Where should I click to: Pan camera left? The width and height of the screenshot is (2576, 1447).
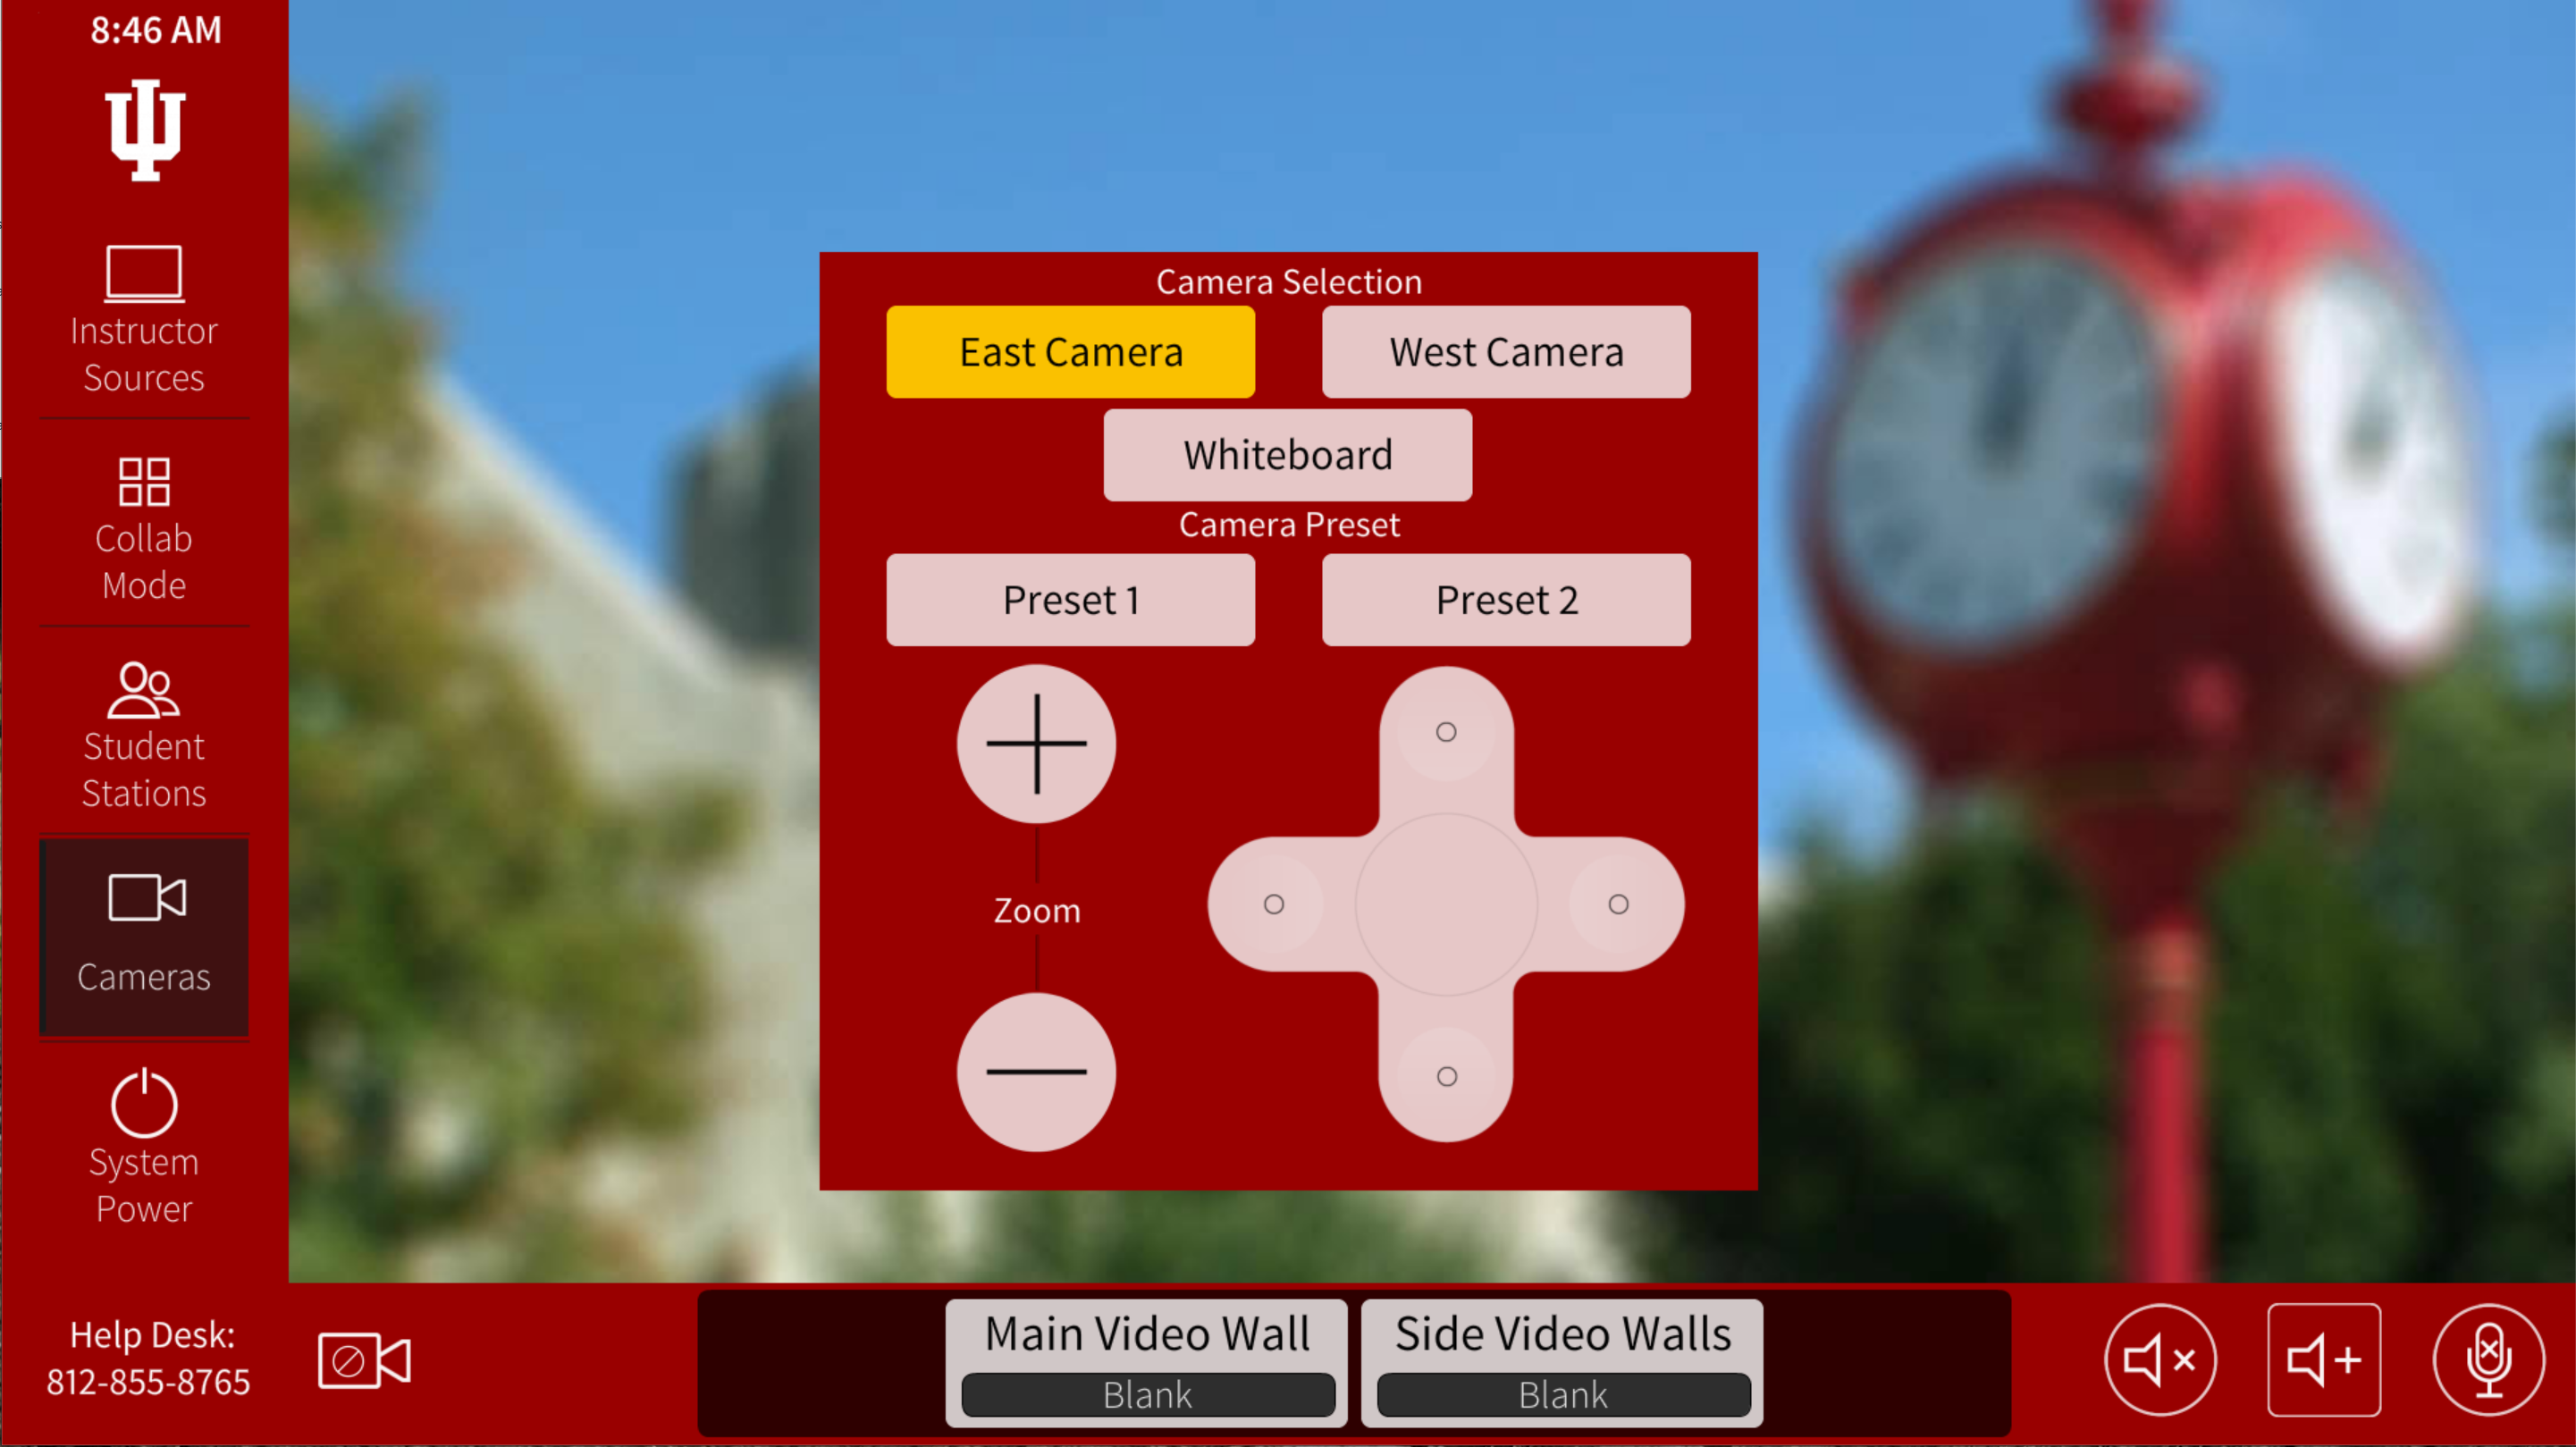coord(1274,902)
